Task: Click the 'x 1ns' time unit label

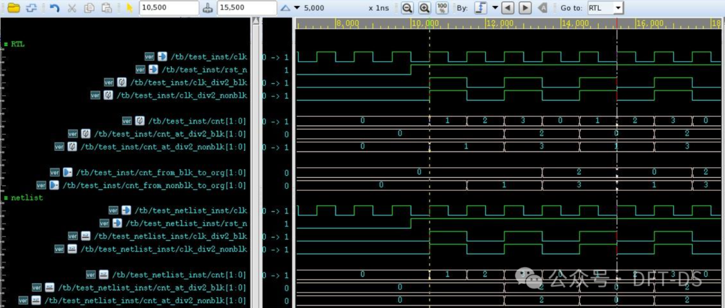Action: point(379,8)
